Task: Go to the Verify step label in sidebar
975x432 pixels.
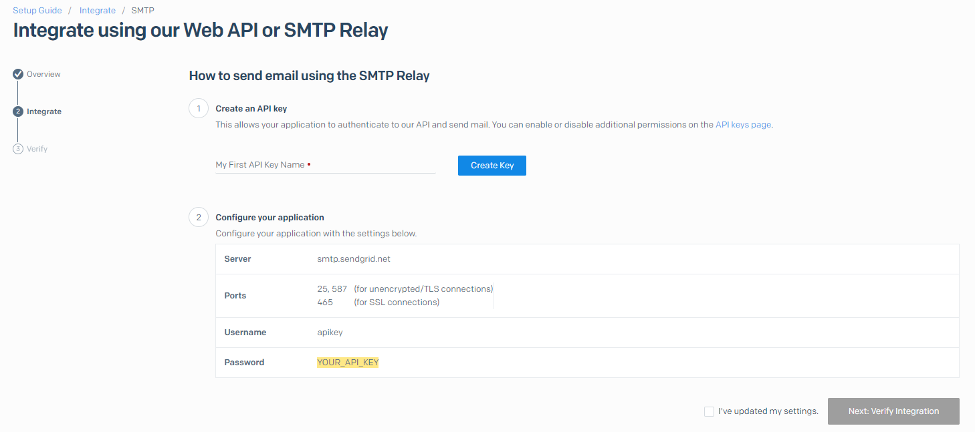Action: tap(37, 149)
